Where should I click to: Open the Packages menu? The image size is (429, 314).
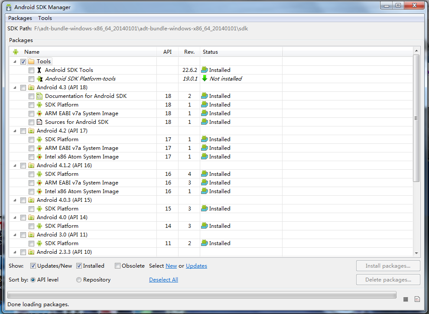[x=20, y=18]
